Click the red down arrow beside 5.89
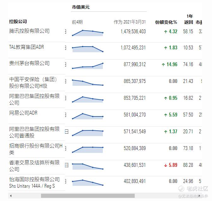212x201 pixels. coord(166,165)
